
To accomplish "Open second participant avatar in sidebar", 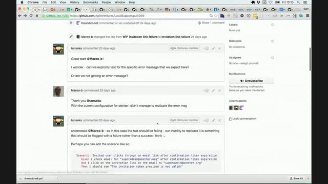I will click(236, 108).
